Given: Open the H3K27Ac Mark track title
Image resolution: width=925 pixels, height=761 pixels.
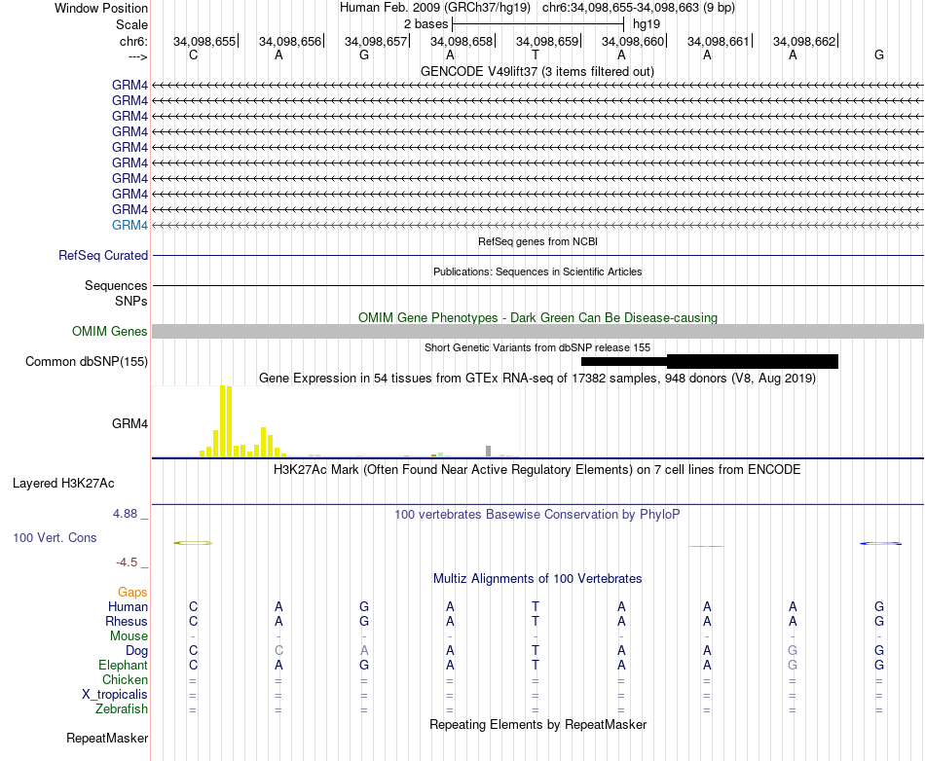Looking at the screenshot, I should coord(537,470).
